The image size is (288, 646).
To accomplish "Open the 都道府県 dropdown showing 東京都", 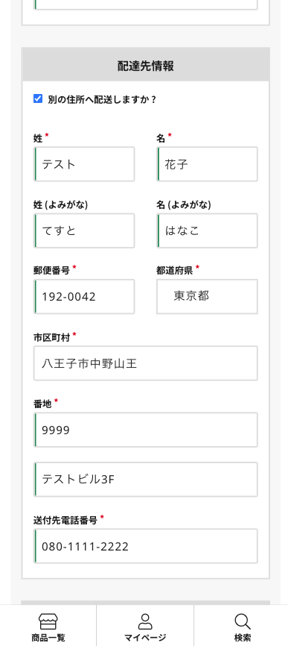I will click(207, 296).
